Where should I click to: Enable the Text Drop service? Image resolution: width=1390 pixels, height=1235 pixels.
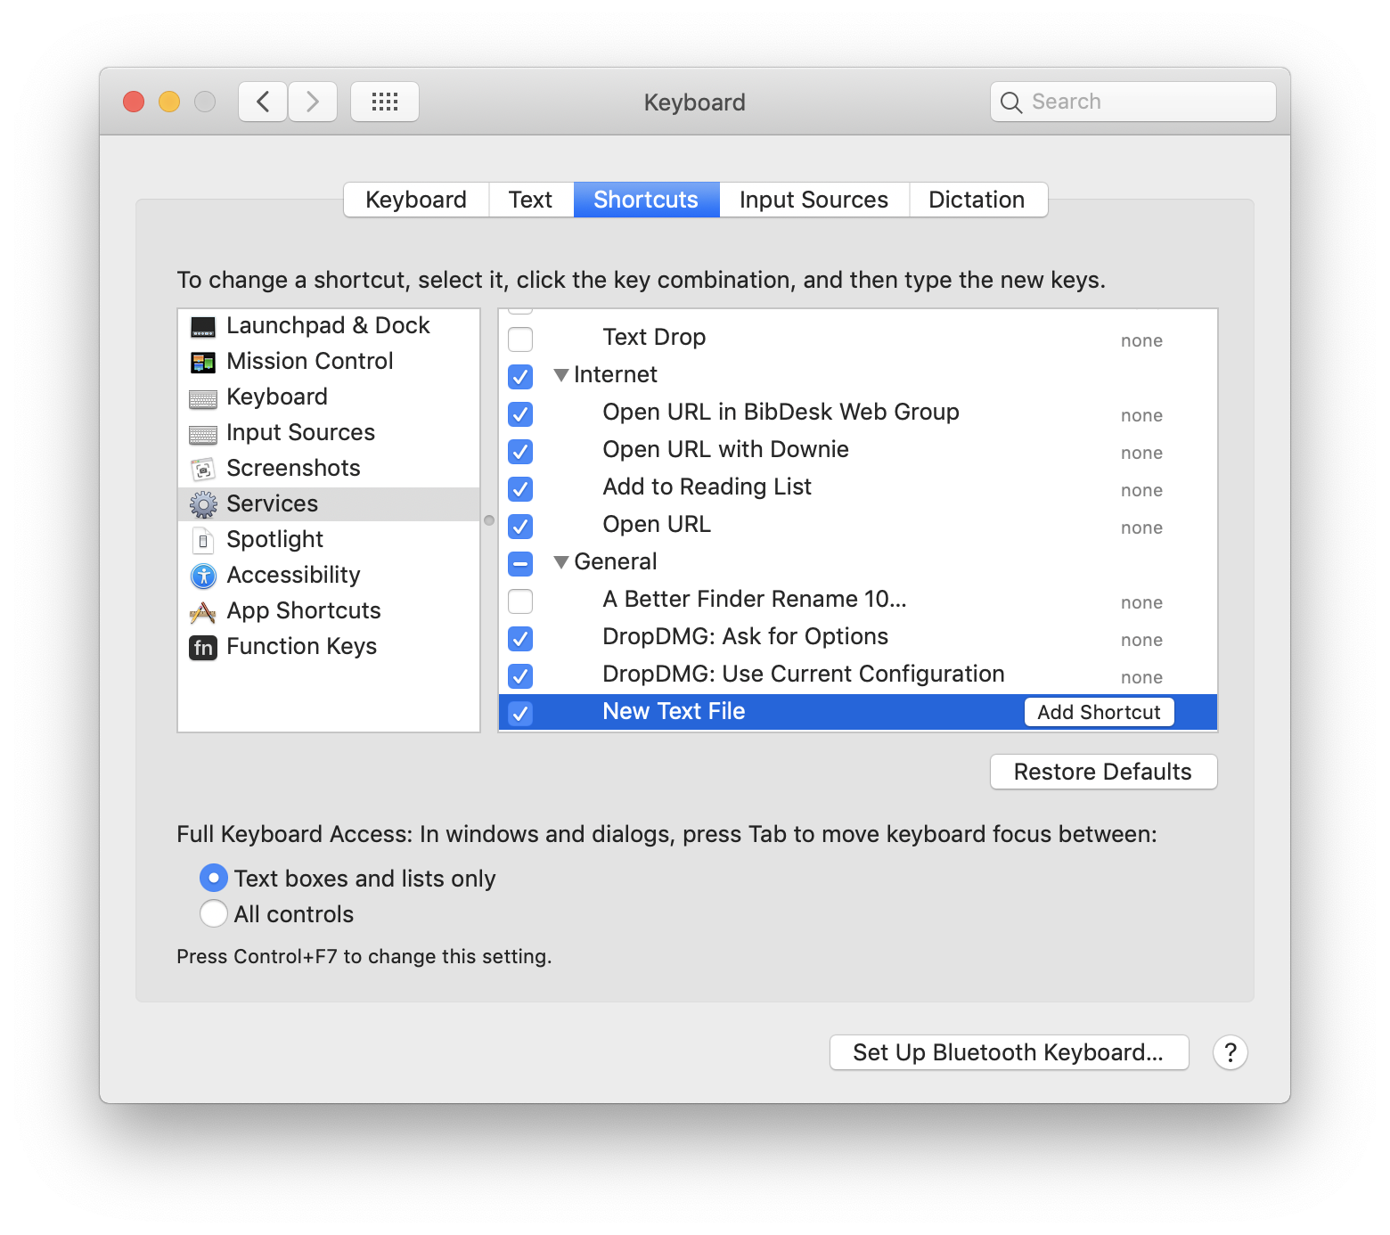pos(519,339)
